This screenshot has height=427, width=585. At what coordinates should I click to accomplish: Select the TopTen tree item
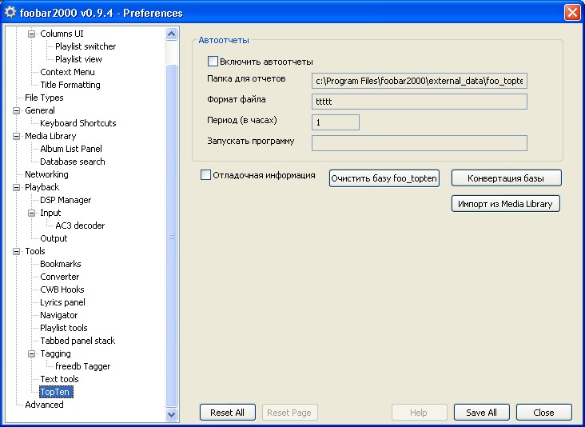(x=56, y=392)
